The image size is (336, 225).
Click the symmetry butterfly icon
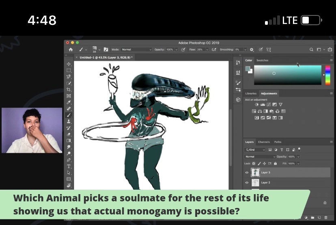[269, 50]
